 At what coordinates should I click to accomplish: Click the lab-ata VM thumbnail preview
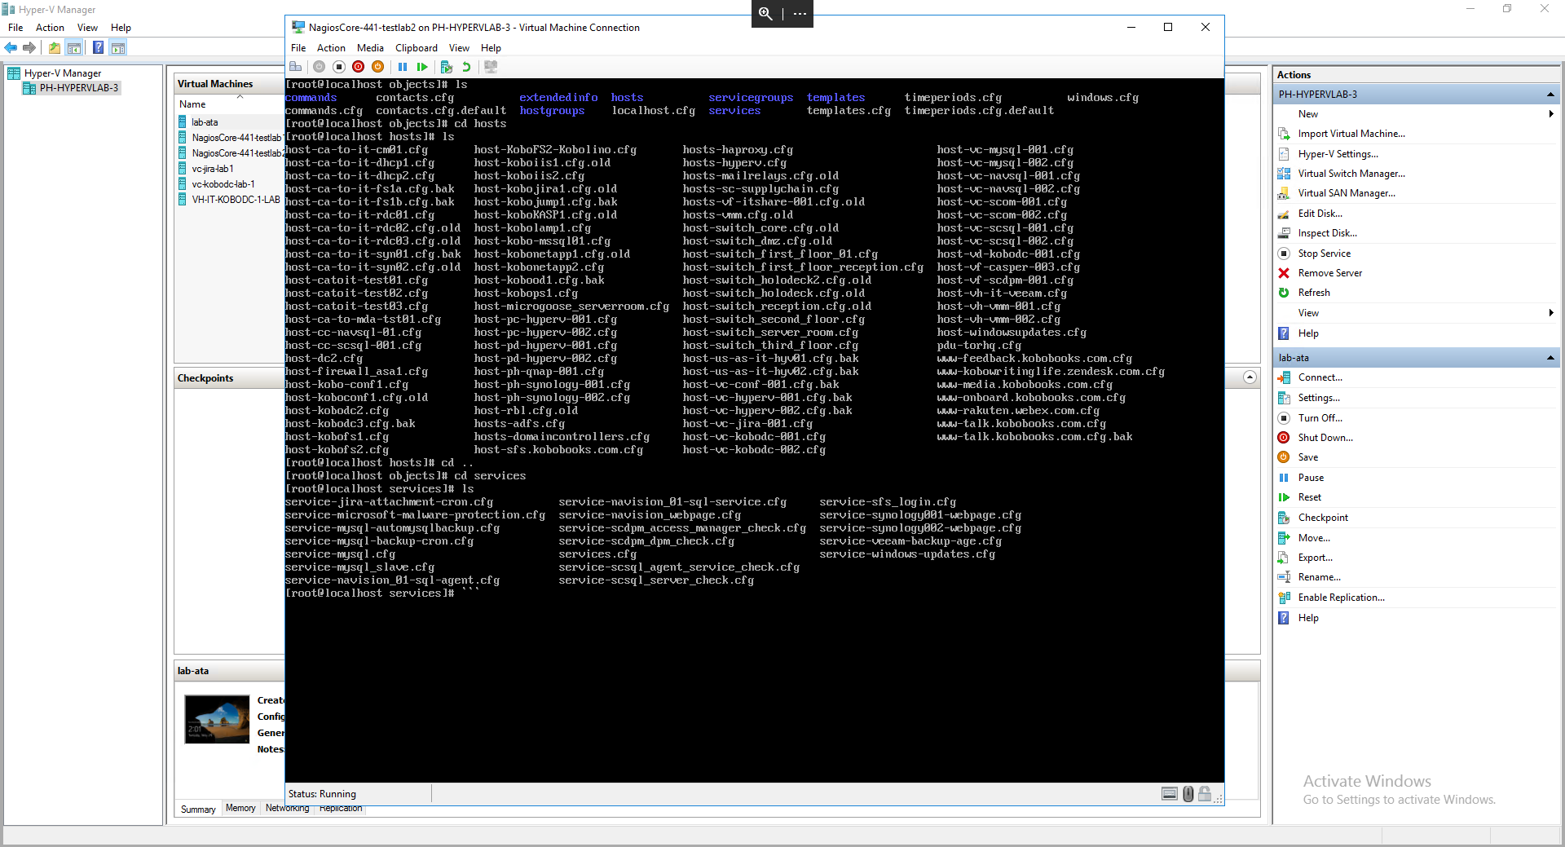(x=217, y=719)
